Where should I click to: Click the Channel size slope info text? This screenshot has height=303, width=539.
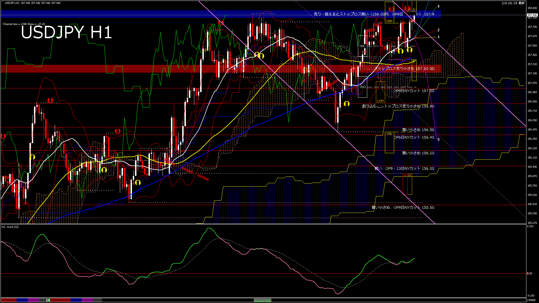pos(24,24)
